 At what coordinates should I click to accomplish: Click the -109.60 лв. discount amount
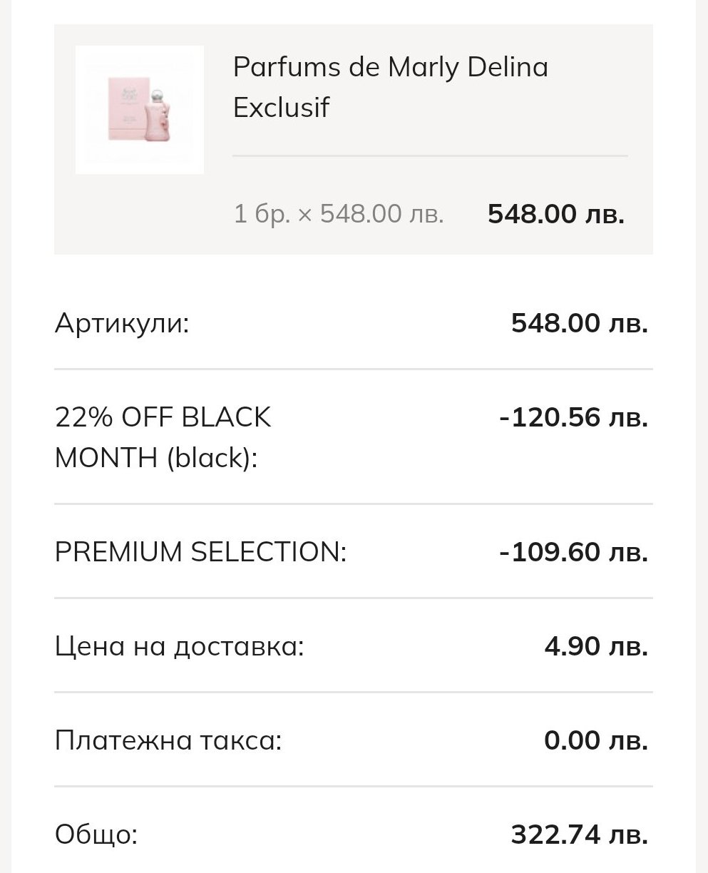point(573,552)
